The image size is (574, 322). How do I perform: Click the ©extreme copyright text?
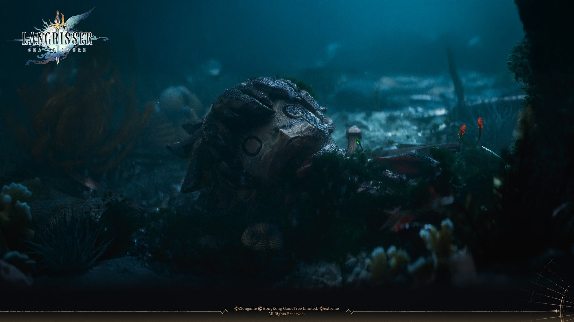[x=329, y=309]
